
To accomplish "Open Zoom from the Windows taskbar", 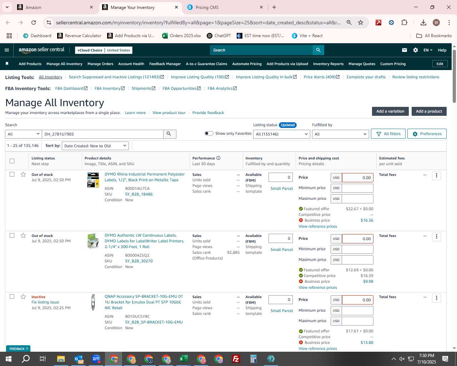I will tap(96, 359).
